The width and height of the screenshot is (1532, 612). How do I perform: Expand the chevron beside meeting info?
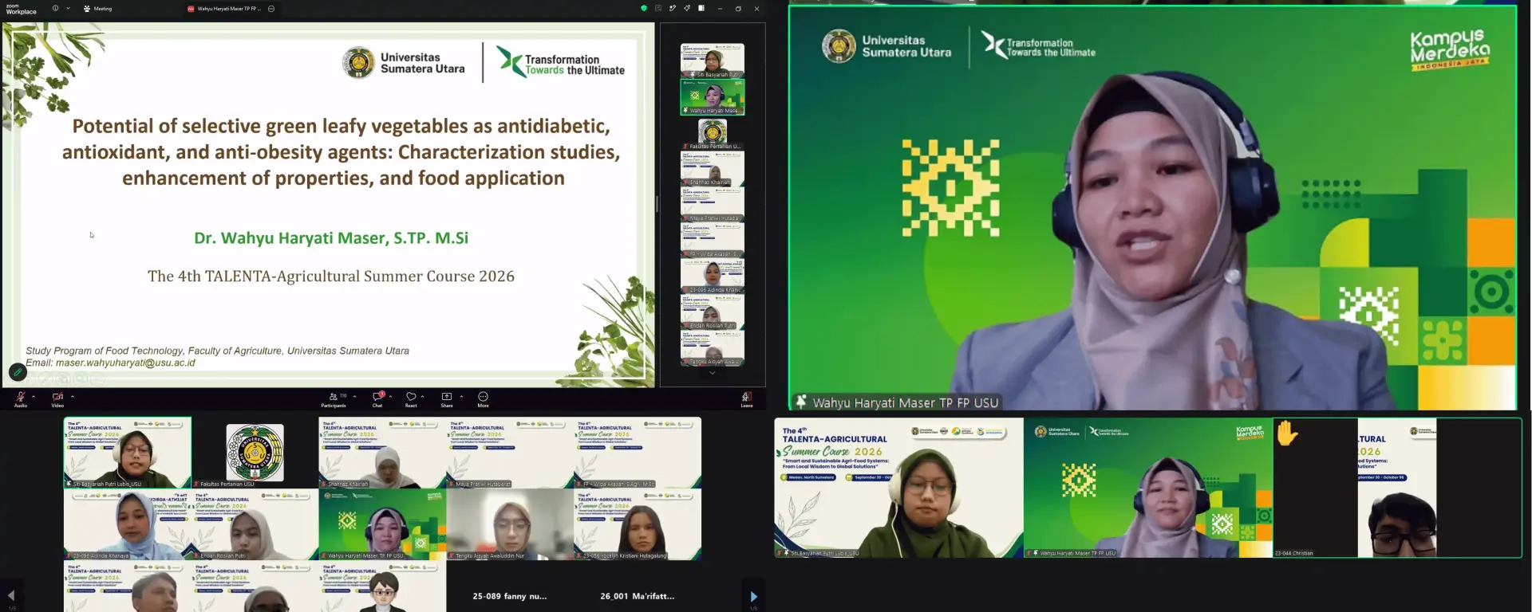pyautogui.click(x=68, y=8)
